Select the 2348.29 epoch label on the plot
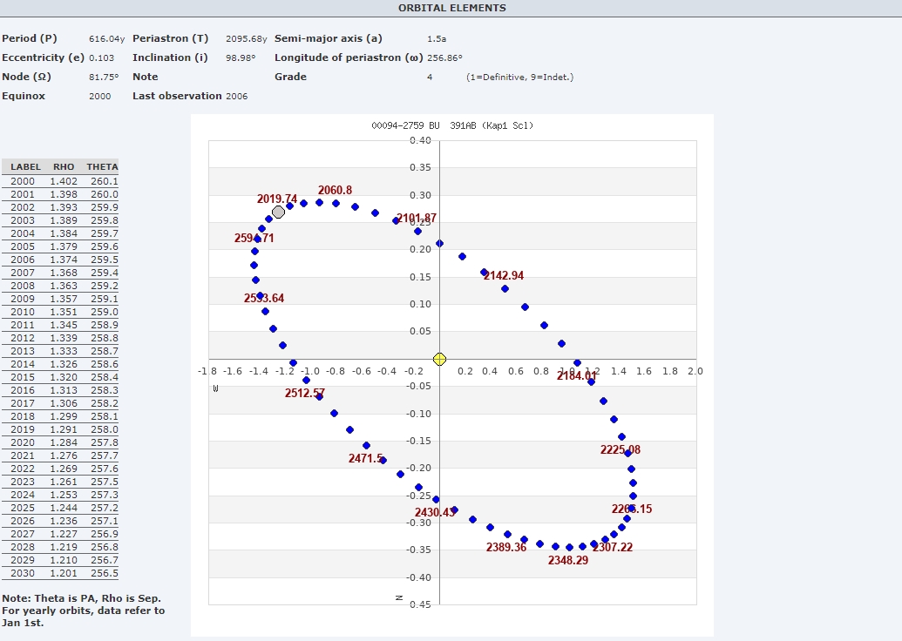This screenshot has width=902, height=641. click(568, 560)
